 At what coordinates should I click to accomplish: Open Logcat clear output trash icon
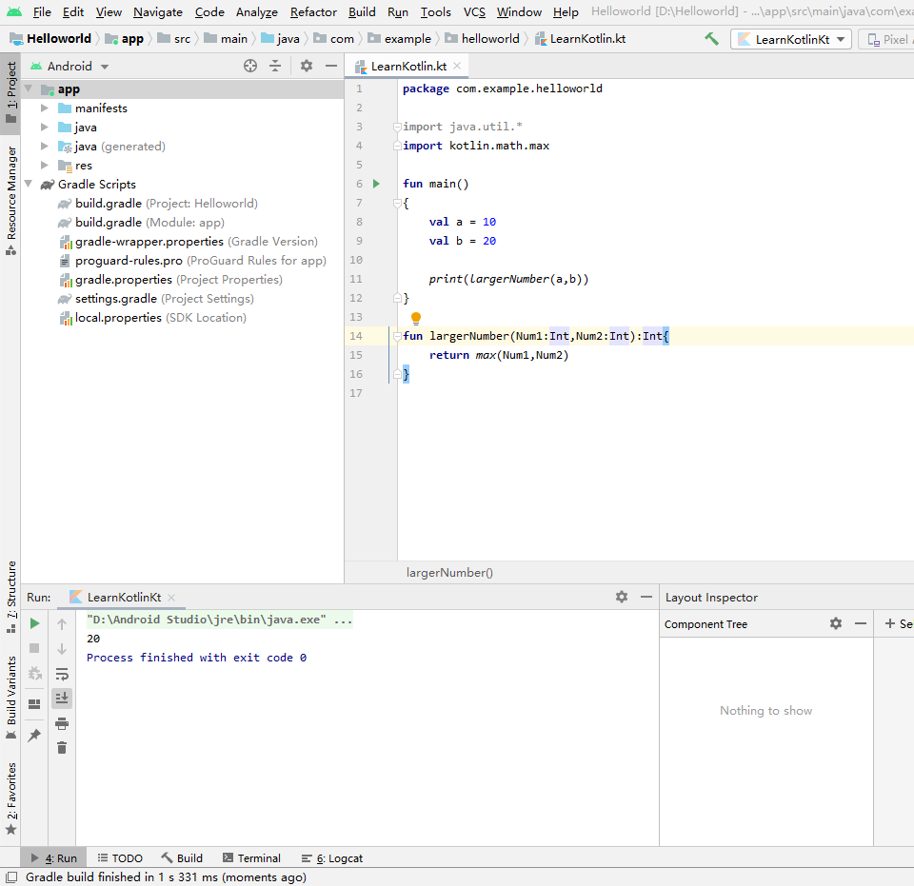pos(62,747)
